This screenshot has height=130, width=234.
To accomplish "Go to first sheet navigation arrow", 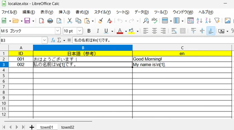I will (x=4, y=127).
